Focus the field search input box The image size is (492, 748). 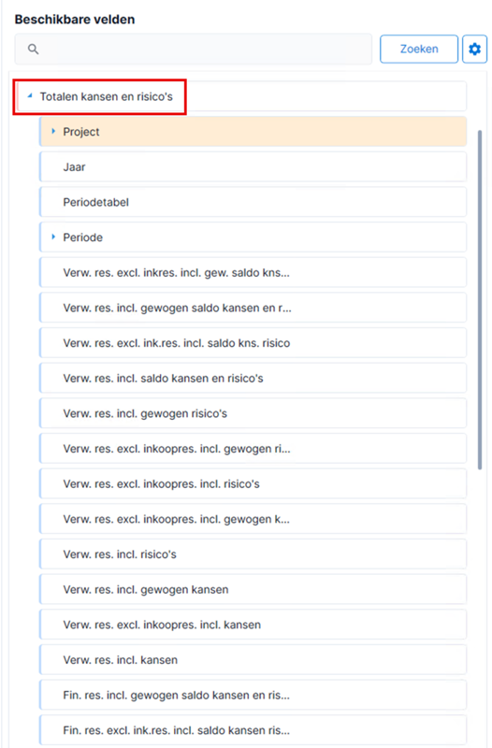(194, 50)
